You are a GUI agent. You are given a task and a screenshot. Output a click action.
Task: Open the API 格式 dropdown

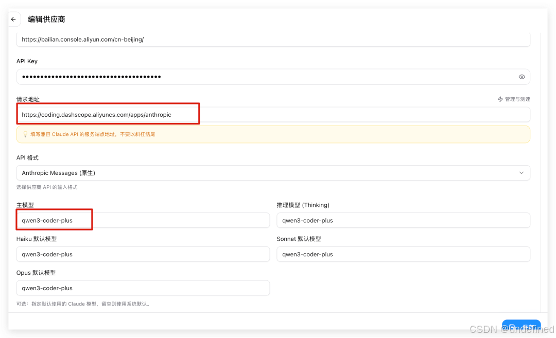pyautogui.click(x=273, y=173)
